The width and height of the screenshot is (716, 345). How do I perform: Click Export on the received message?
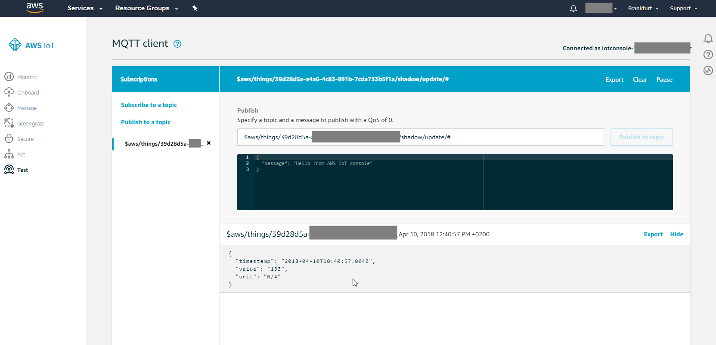point(653,234)
